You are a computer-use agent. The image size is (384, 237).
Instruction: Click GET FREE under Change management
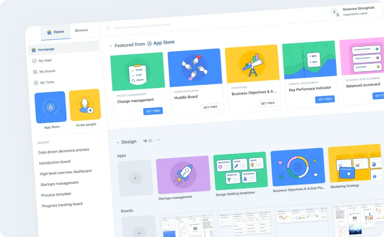(153, 111)
